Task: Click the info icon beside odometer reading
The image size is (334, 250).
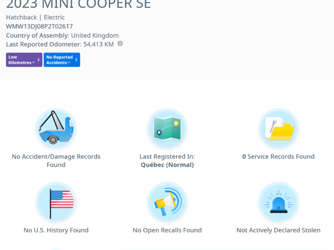Action: 120,44
